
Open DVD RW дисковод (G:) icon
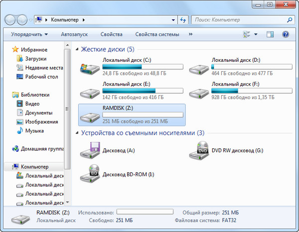pyautogui.click(x=199, y=150)
